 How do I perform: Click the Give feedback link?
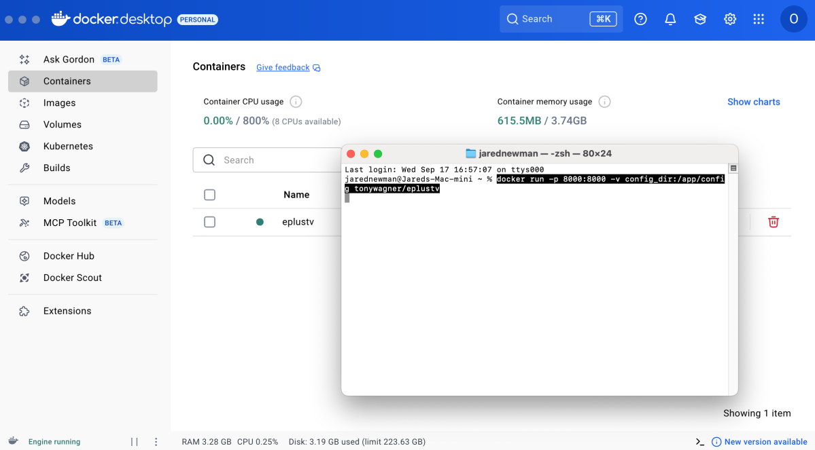click(283, 67)
